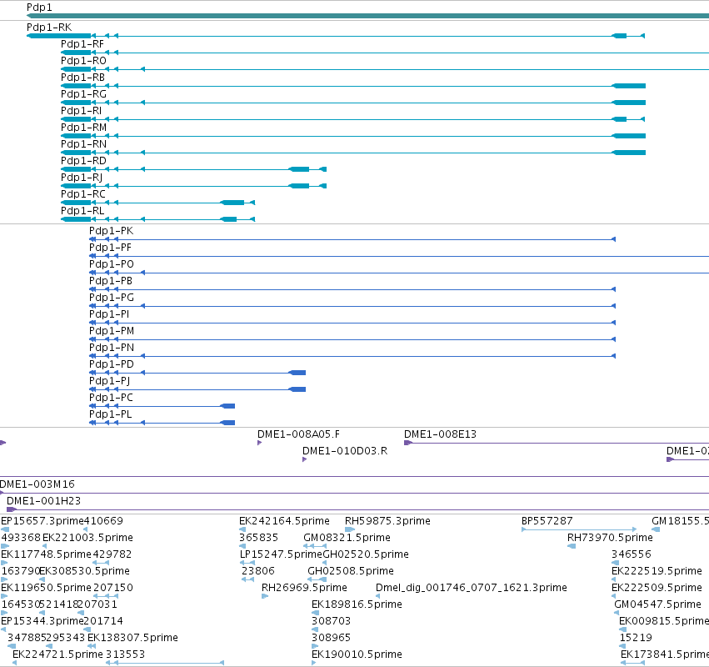Viewport: 709px width, 667px height.
Task: Click the DME1-008A05.F clone label
Action: tap(298, 434)
